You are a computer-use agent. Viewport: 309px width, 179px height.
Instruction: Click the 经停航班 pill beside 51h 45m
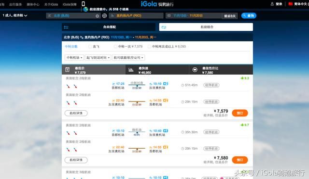pyautogui.click(x=211, y=85)
